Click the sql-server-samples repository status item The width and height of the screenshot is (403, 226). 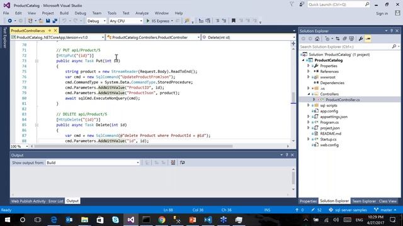(x=348, y=210)
